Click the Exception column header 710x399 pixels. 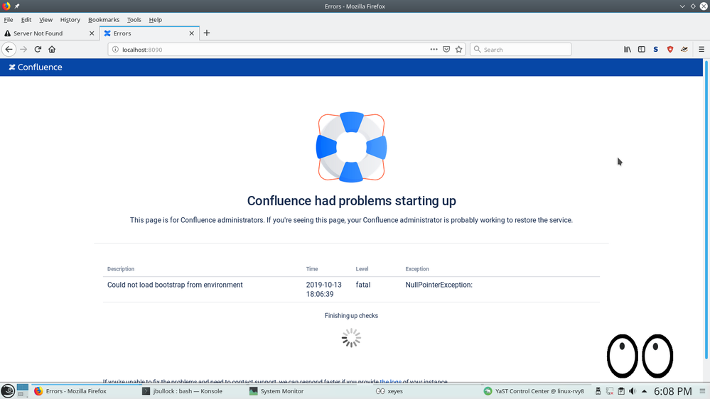pyautogui.click(x=417, y=268)
